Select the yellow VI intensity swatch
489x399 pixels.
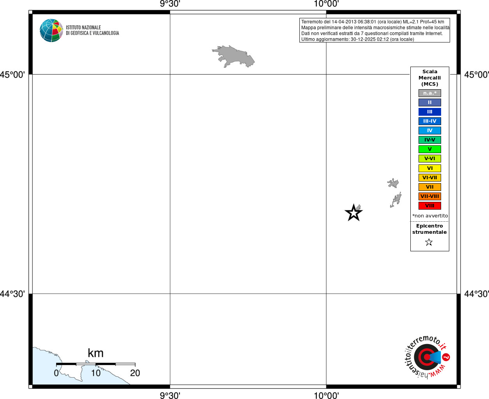[x=430, y=168]
